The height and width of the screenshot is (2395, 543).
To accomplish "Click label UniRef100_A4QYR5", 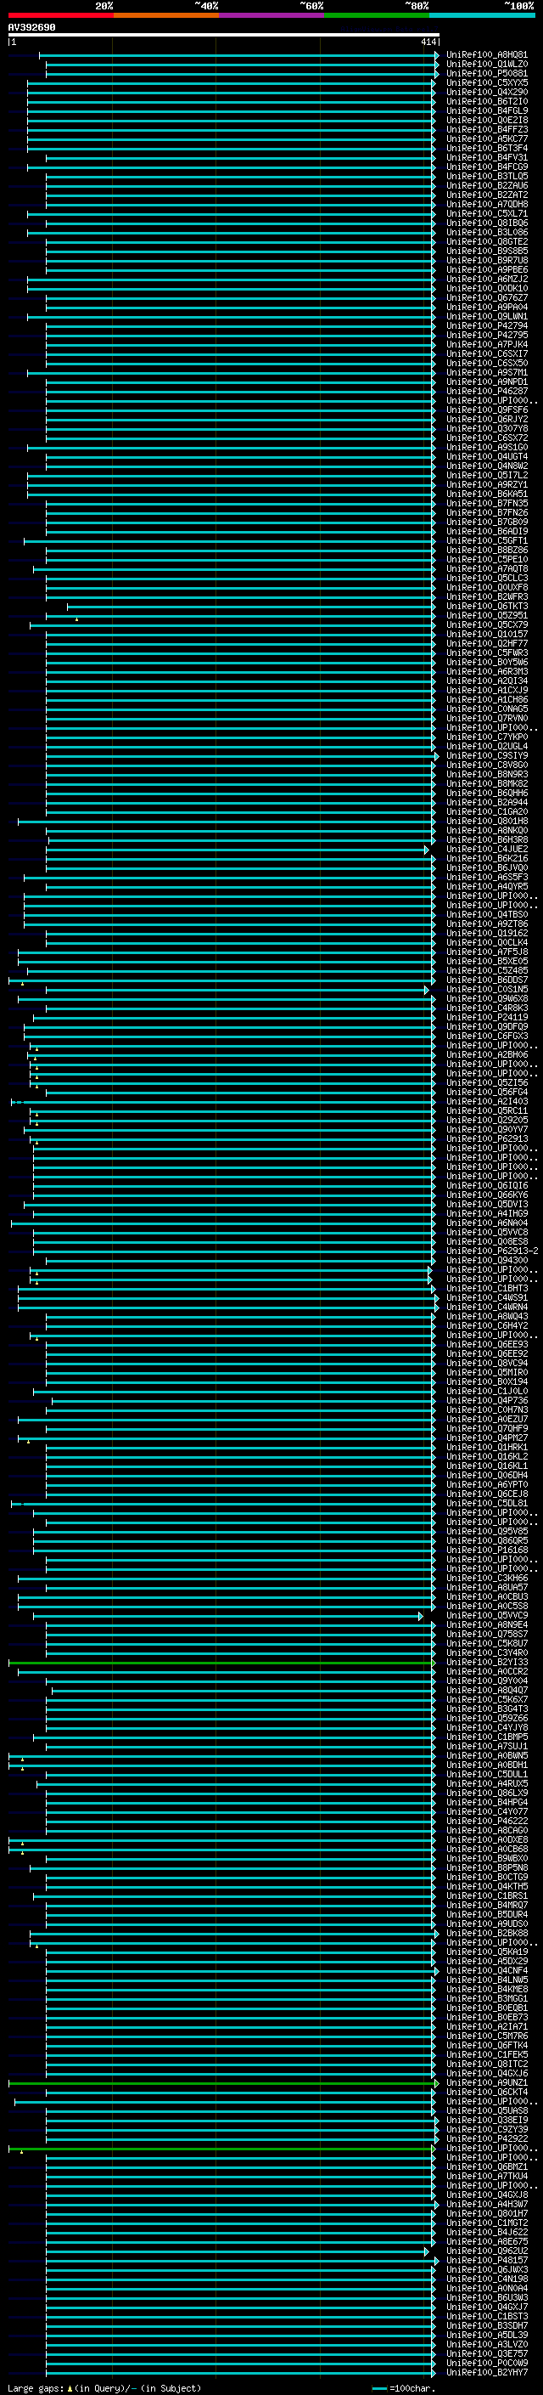I will [486, 886].
